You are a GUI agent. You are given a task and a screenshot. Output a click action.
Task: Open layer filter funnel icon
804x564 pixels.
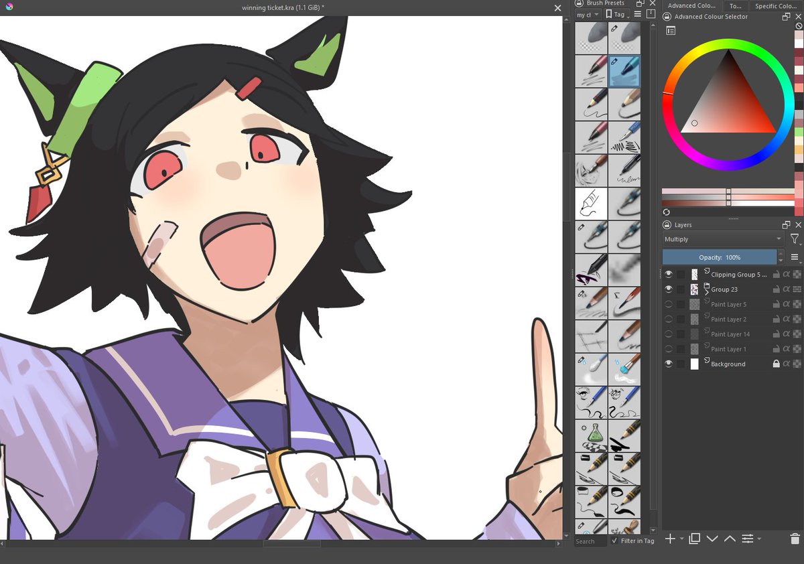pos(795,239)
